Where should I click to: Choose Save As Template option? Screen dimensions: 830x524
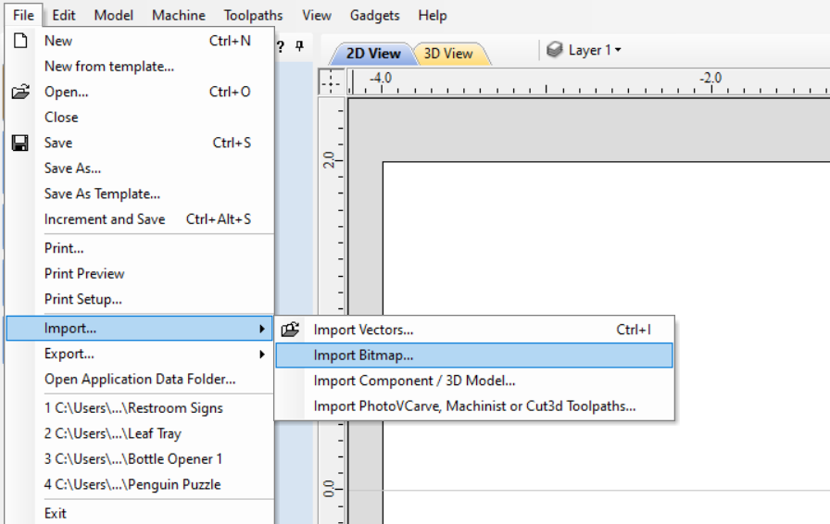tap(102, 193)
